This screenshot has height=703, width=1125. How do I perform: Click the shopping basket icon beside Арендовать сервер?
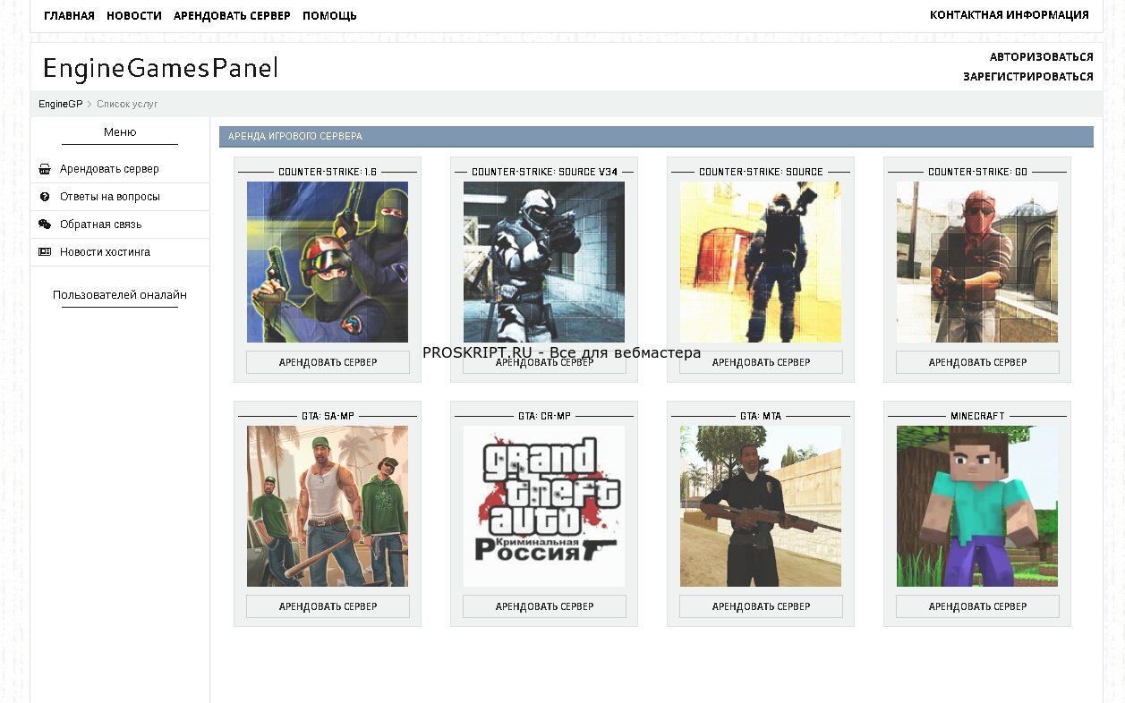45,169
